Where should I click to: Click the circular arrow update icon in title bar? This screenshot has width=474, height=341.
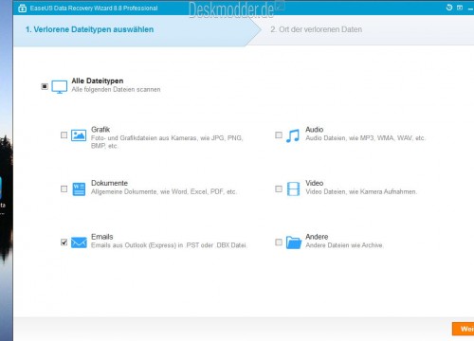point(449,8)
